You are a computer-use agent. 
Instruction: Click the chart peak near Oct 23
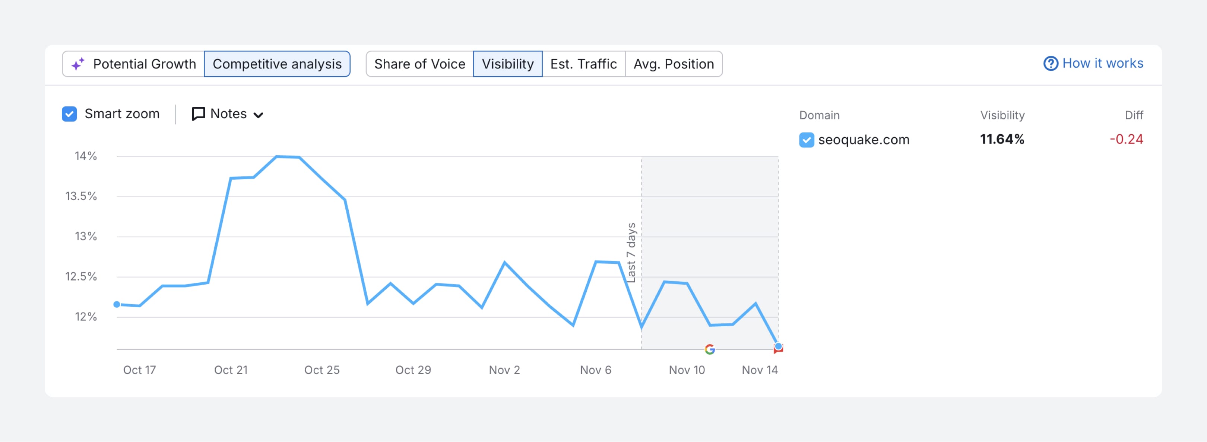277,157
